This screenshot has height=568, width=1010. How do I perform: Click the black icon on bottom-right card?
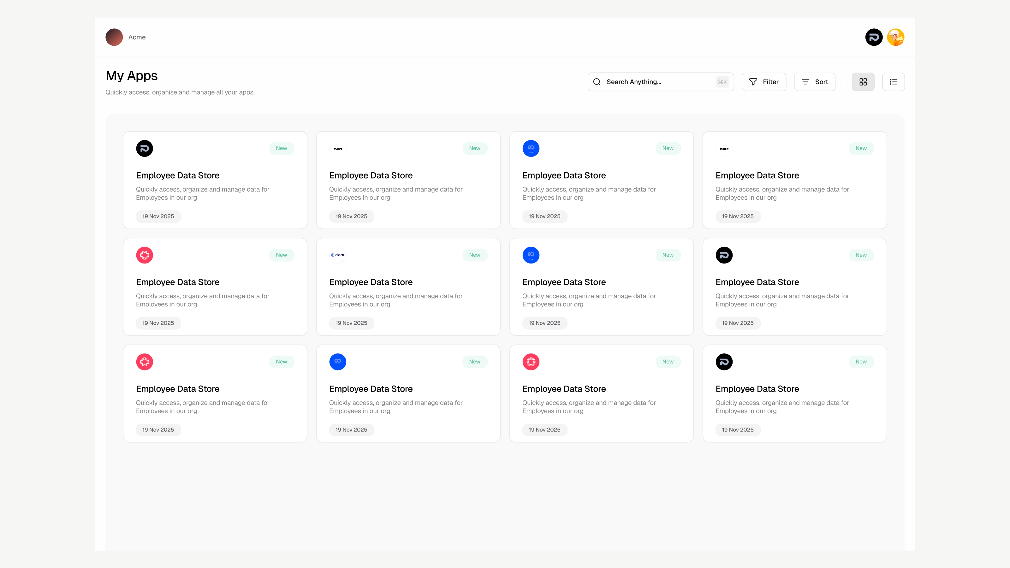[724, 362]
